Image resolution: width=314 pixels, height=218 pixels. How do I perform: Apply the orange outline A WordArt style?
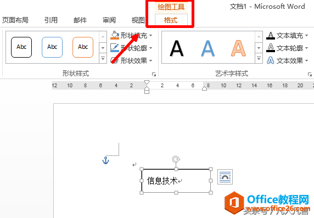[x=238, y=48]
